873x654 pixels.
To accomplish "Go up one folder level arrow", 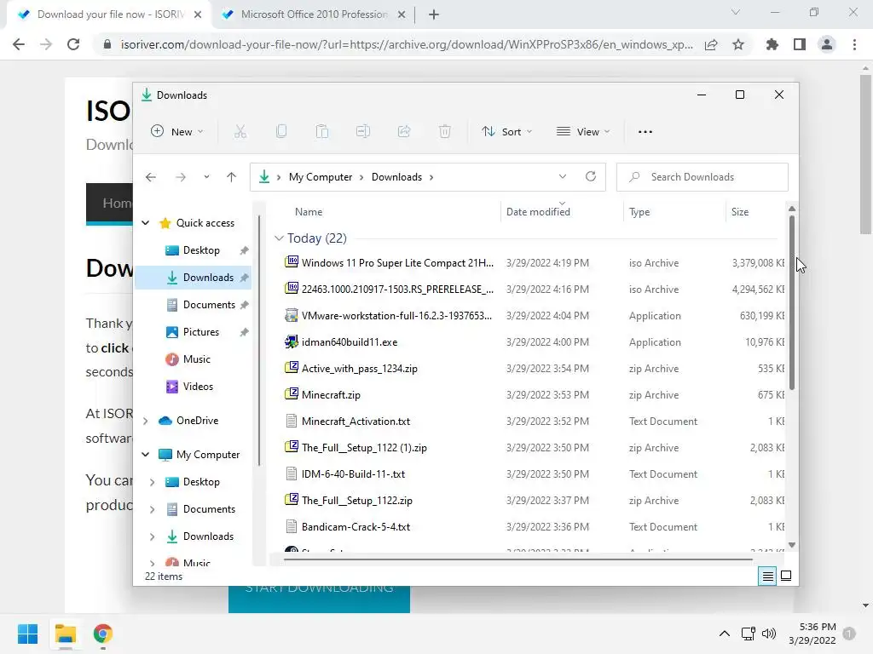I will click(232, 177).
